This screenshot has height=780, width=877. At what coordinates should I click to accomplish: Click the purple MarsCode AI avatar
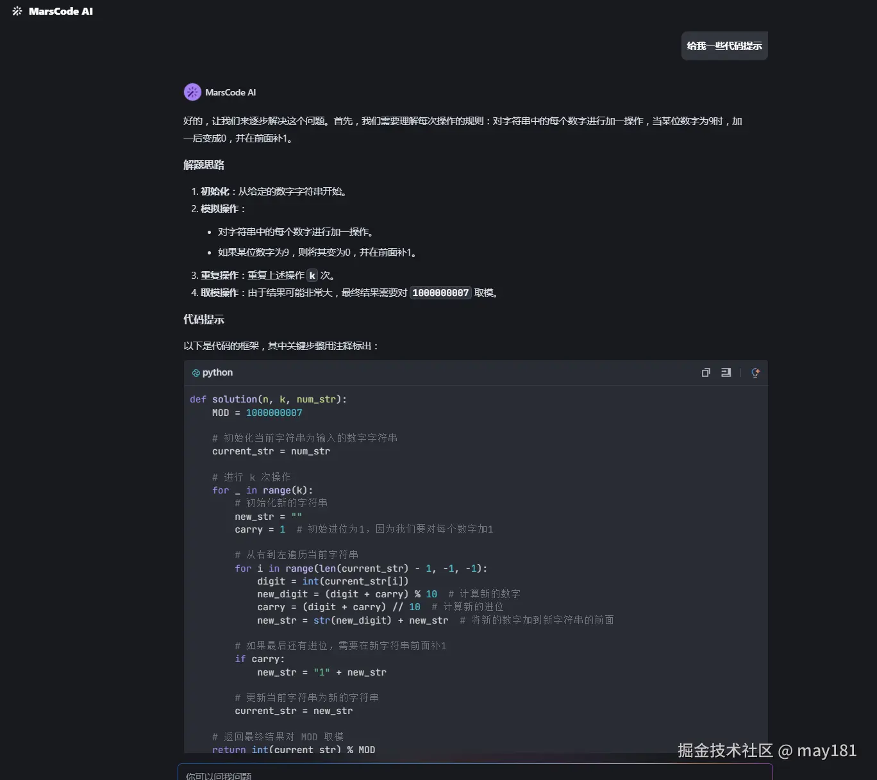click(x=192, y=92)
